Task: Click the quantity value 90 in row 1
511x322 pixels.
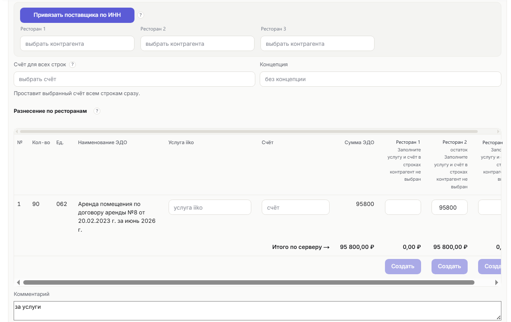Action: click(x=36, y=204)
